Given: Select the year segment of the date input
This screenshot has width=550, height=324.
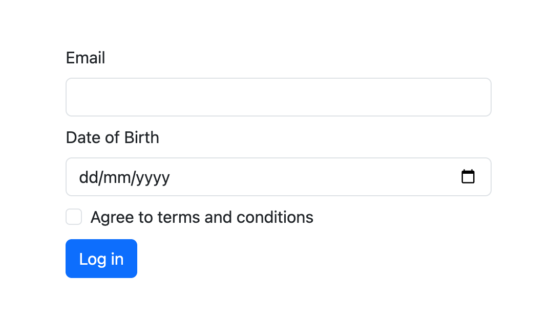Looking at the screenshot, I should (x=153, y=177).
